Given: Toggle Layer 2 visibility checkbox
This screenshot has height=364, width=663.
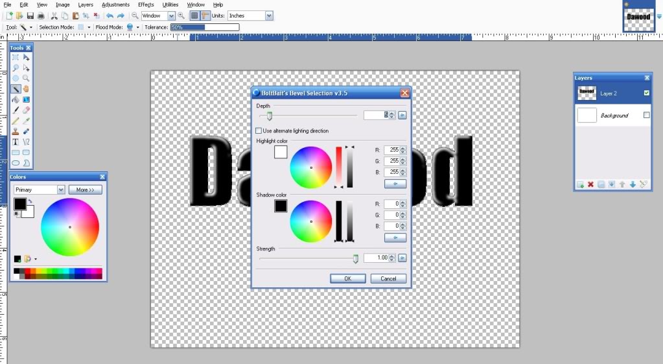Looking at the screenshot, I should [x=647, y=93].
